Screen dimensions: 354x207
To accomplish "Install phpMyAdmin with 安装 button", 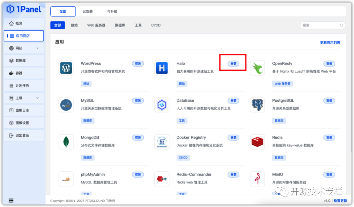I will pyautogui.click(x=138, y=175).
